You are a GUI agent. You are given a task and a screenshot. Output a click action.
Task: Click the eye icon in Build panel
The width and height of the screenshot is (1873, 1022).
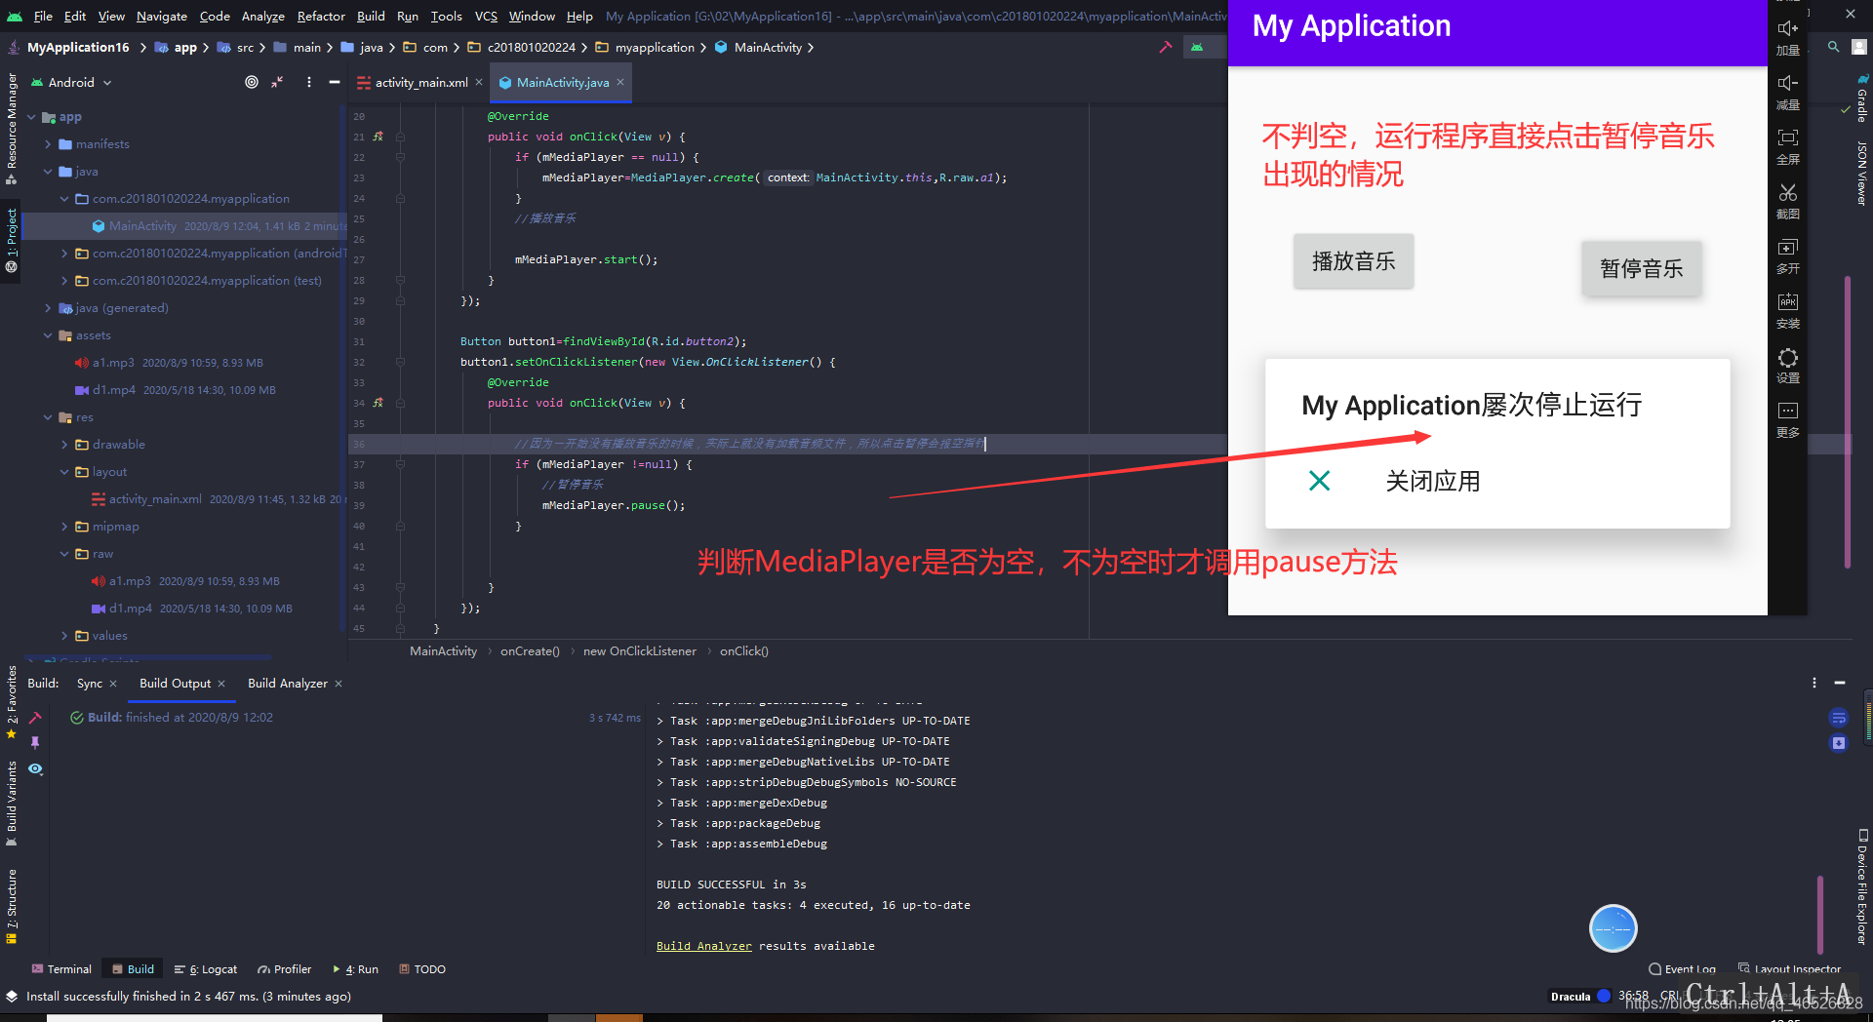[35, 768]
